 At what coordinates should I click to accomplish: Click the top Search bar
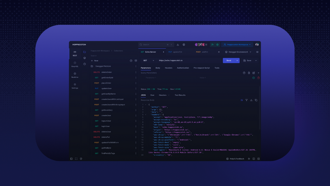click(x=156, y=45)
